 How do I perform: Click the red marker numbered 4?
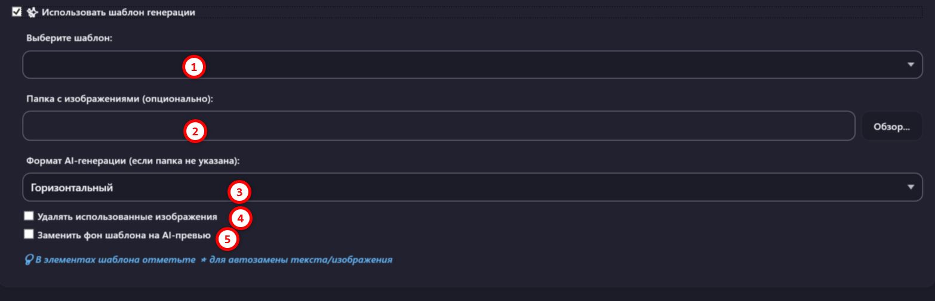tap(241, 219)
